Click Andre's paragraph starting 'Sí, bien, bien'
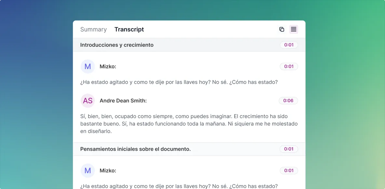The height and width of the screenshot is (189, 385). pyautogui.click(x=189, y=124)
